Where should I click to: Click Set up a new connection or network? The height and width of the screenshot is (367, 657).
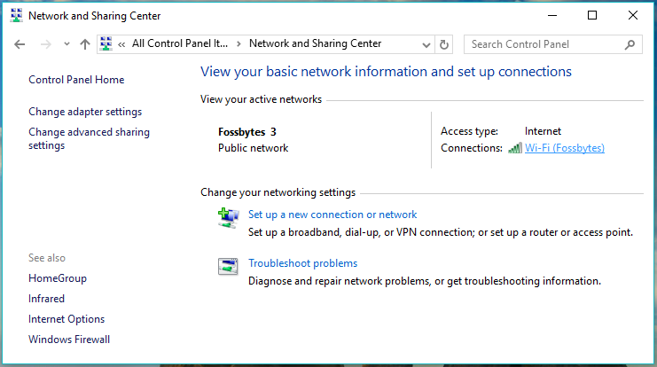point(332,215)
